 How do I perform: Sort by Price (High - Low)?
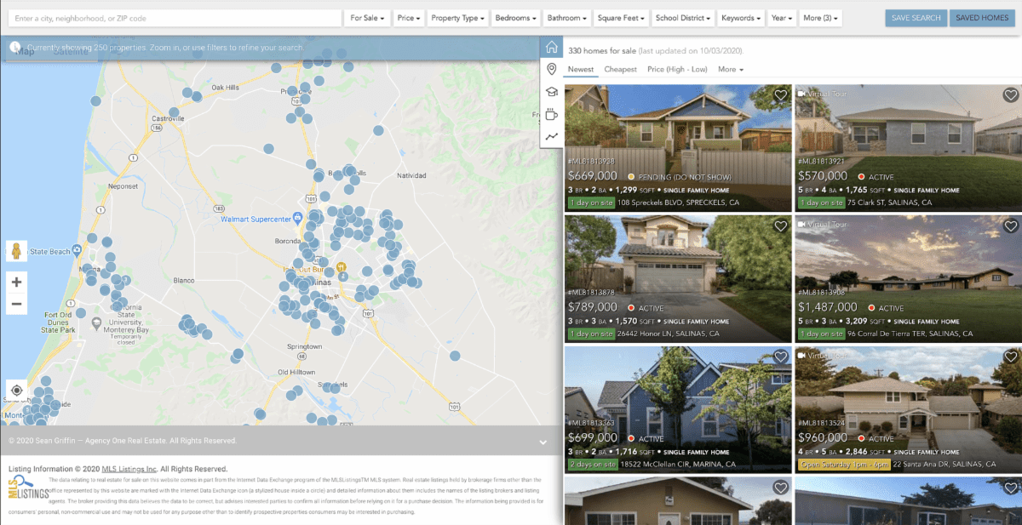pyautogui.click(x=678, y=69)
